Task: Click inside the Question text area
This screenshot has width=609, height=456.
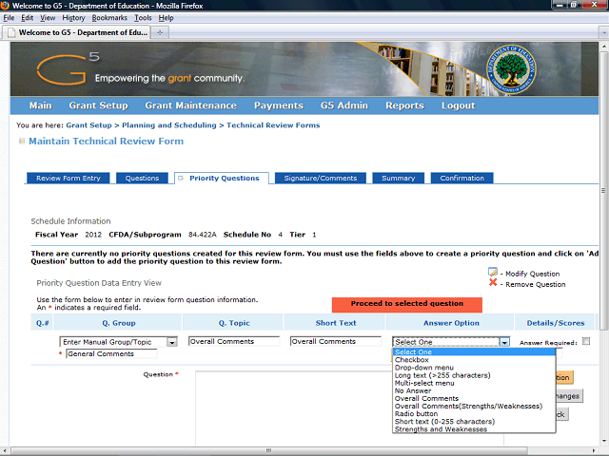Action: (294, 408)
